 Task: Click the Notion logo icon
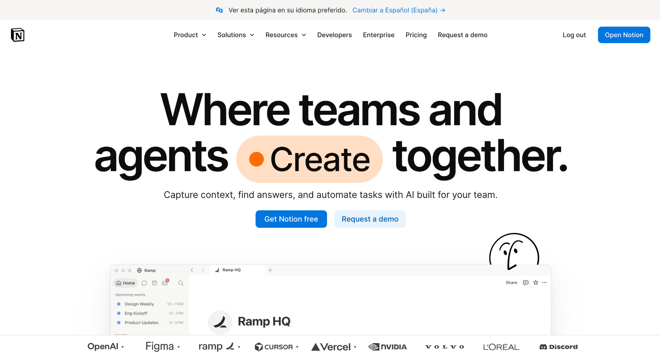[x=18, y=35]
